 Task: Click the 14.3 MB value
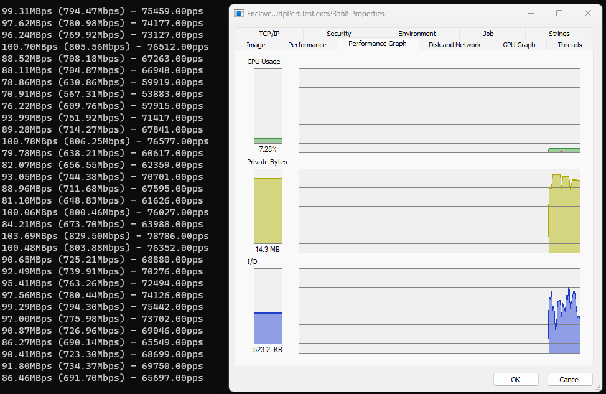268,250
